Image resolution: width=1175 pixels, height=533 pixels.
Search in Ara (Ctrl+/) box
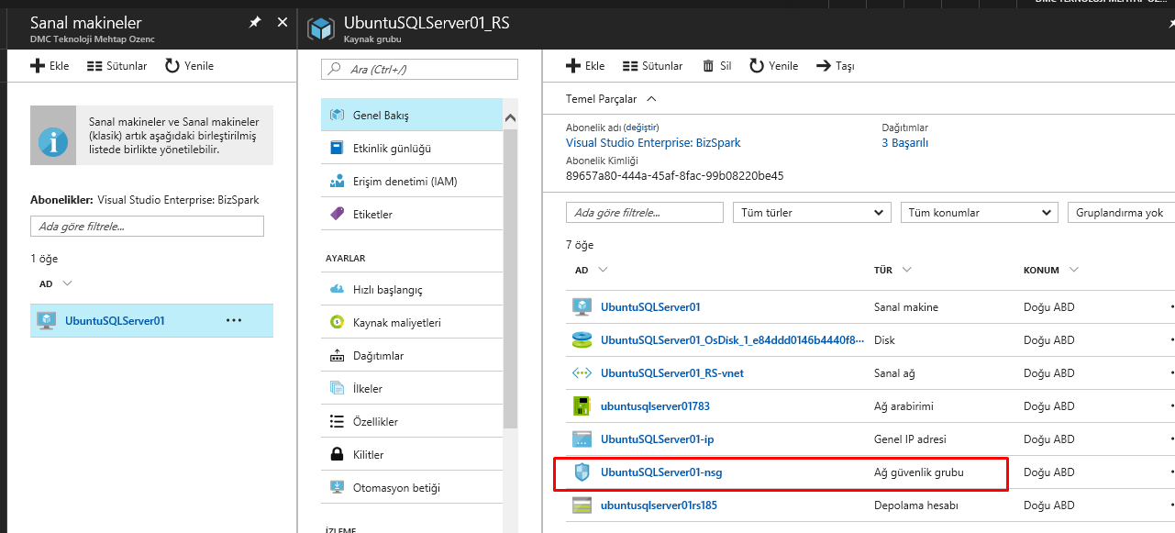[x=419, y=69]
